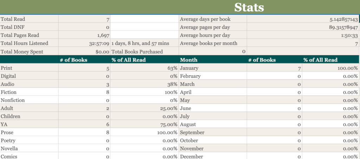The height and width of the screenshot is (159, 360).
Task: Click the Print row label cell
Action: point(6,68)
